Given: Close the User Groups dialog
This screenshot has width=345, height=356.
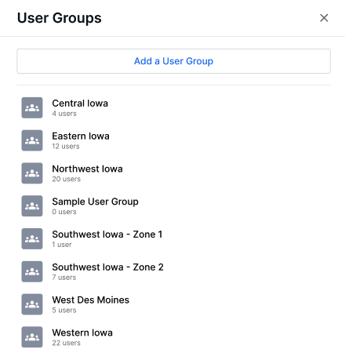Looking at the screenshot, I should (x=324, y=18).
